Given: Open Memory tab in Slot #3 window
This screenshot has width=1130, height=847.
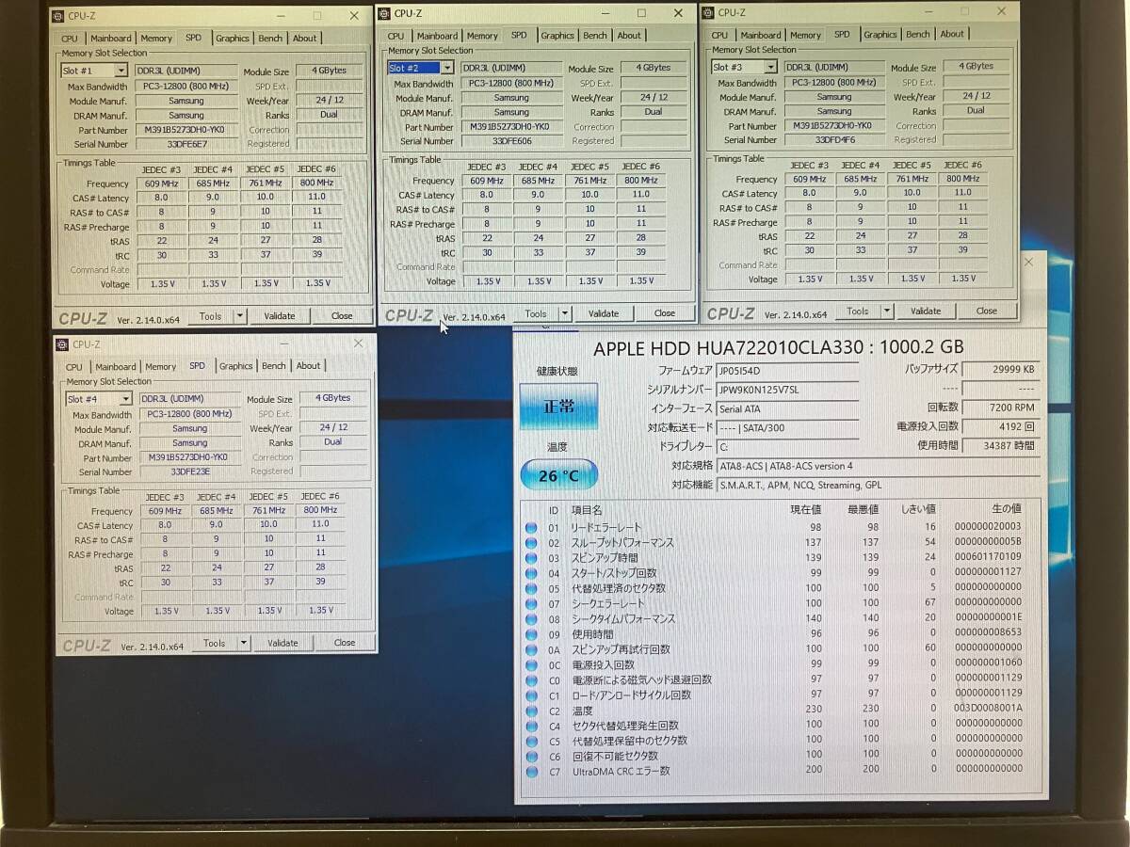Looking at the screenshot, I should tap(805, 35).
